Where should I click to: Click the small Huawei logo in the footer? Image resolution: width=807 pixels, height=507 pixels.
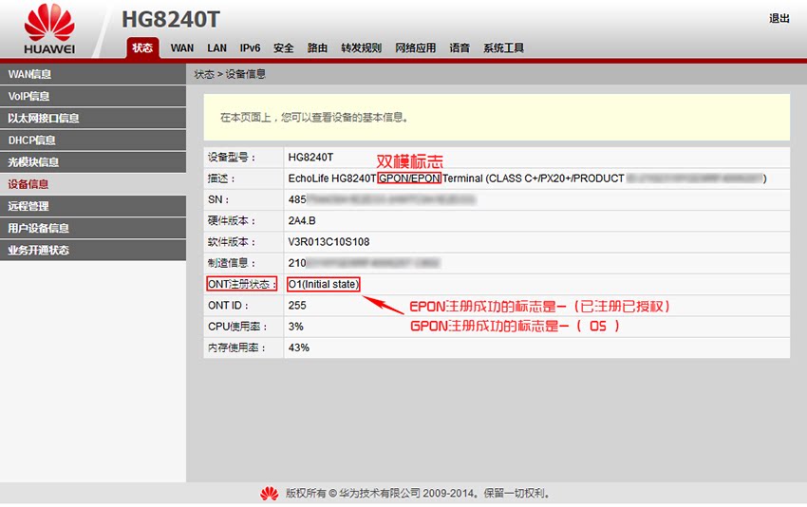(269, 494)
